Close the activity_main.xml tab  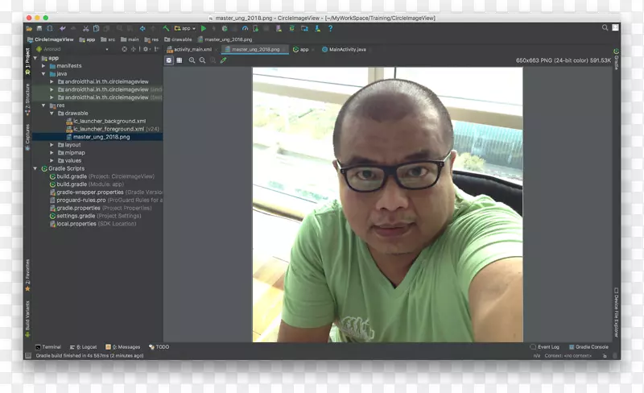point(217,50)
